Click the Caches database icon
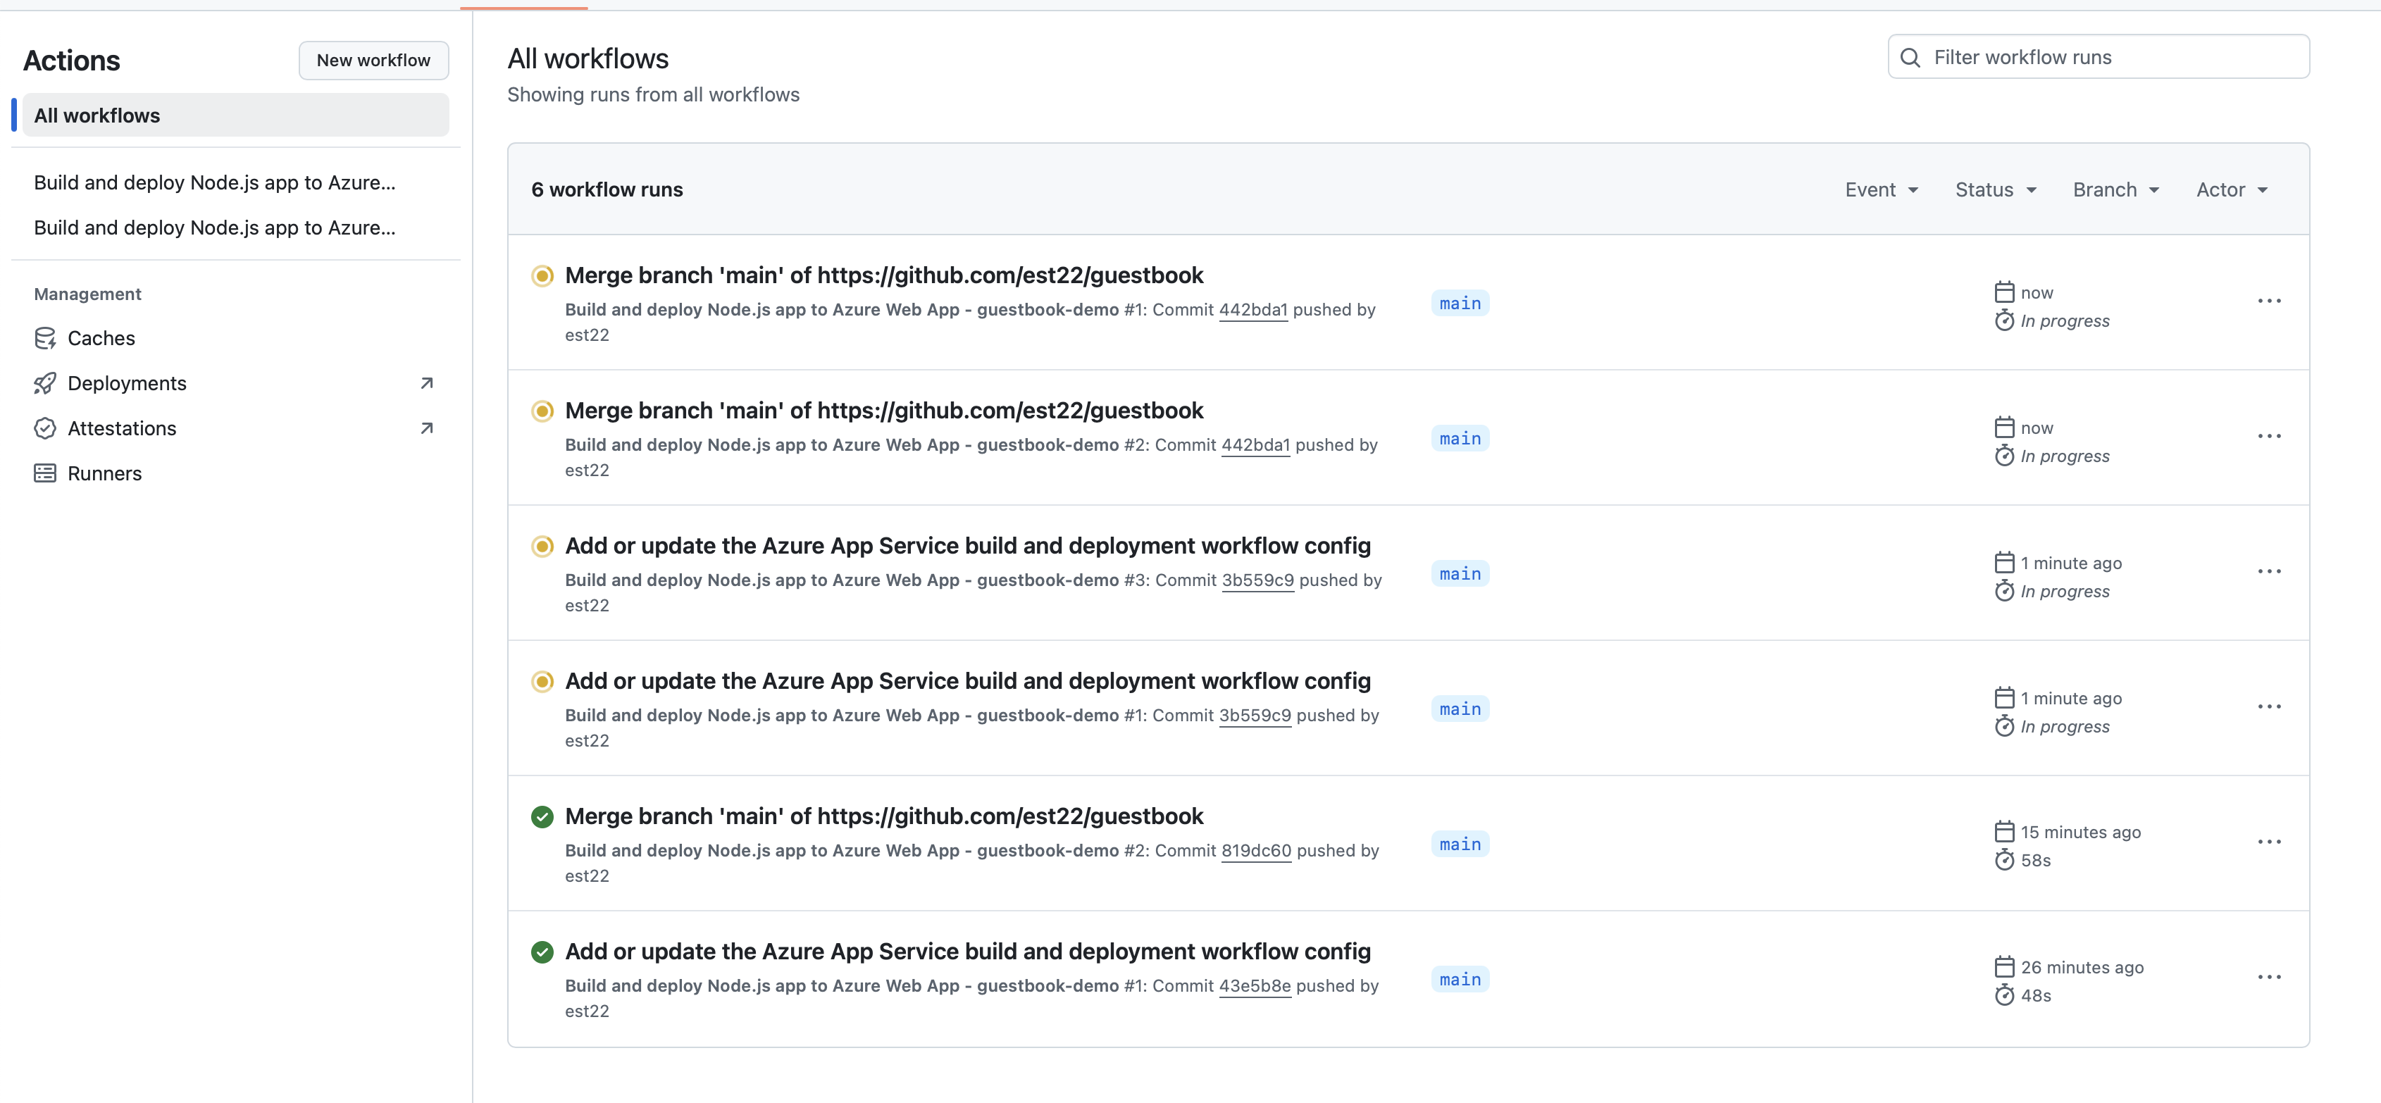This screenshot has width=2381, height=1103. (44, 338)
